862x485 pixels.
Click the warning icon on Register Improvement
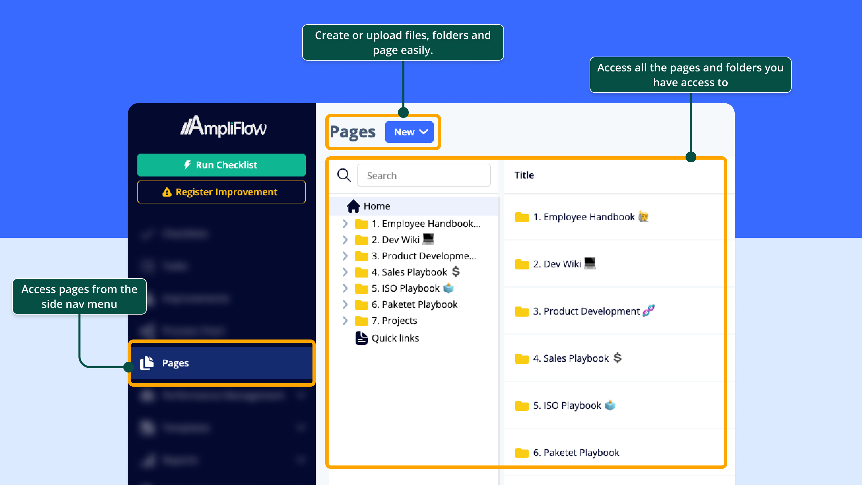point(167,192)
